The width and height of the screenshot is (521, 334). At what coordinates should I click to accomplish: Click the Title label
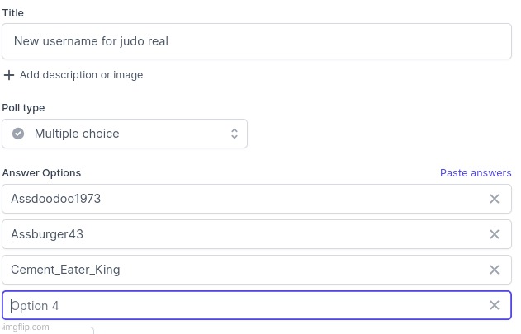(x=13, y=13)
